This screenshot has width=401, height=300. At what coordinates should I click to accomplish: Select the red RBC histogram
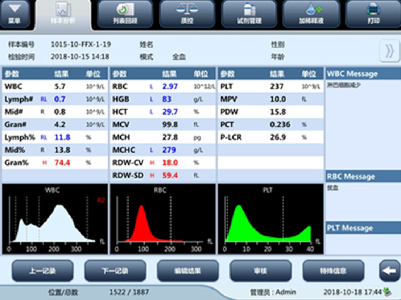162,219
